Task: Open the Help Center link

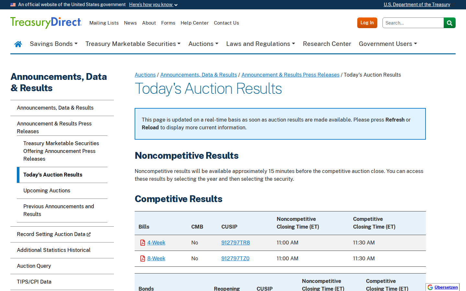Action: 194,23
